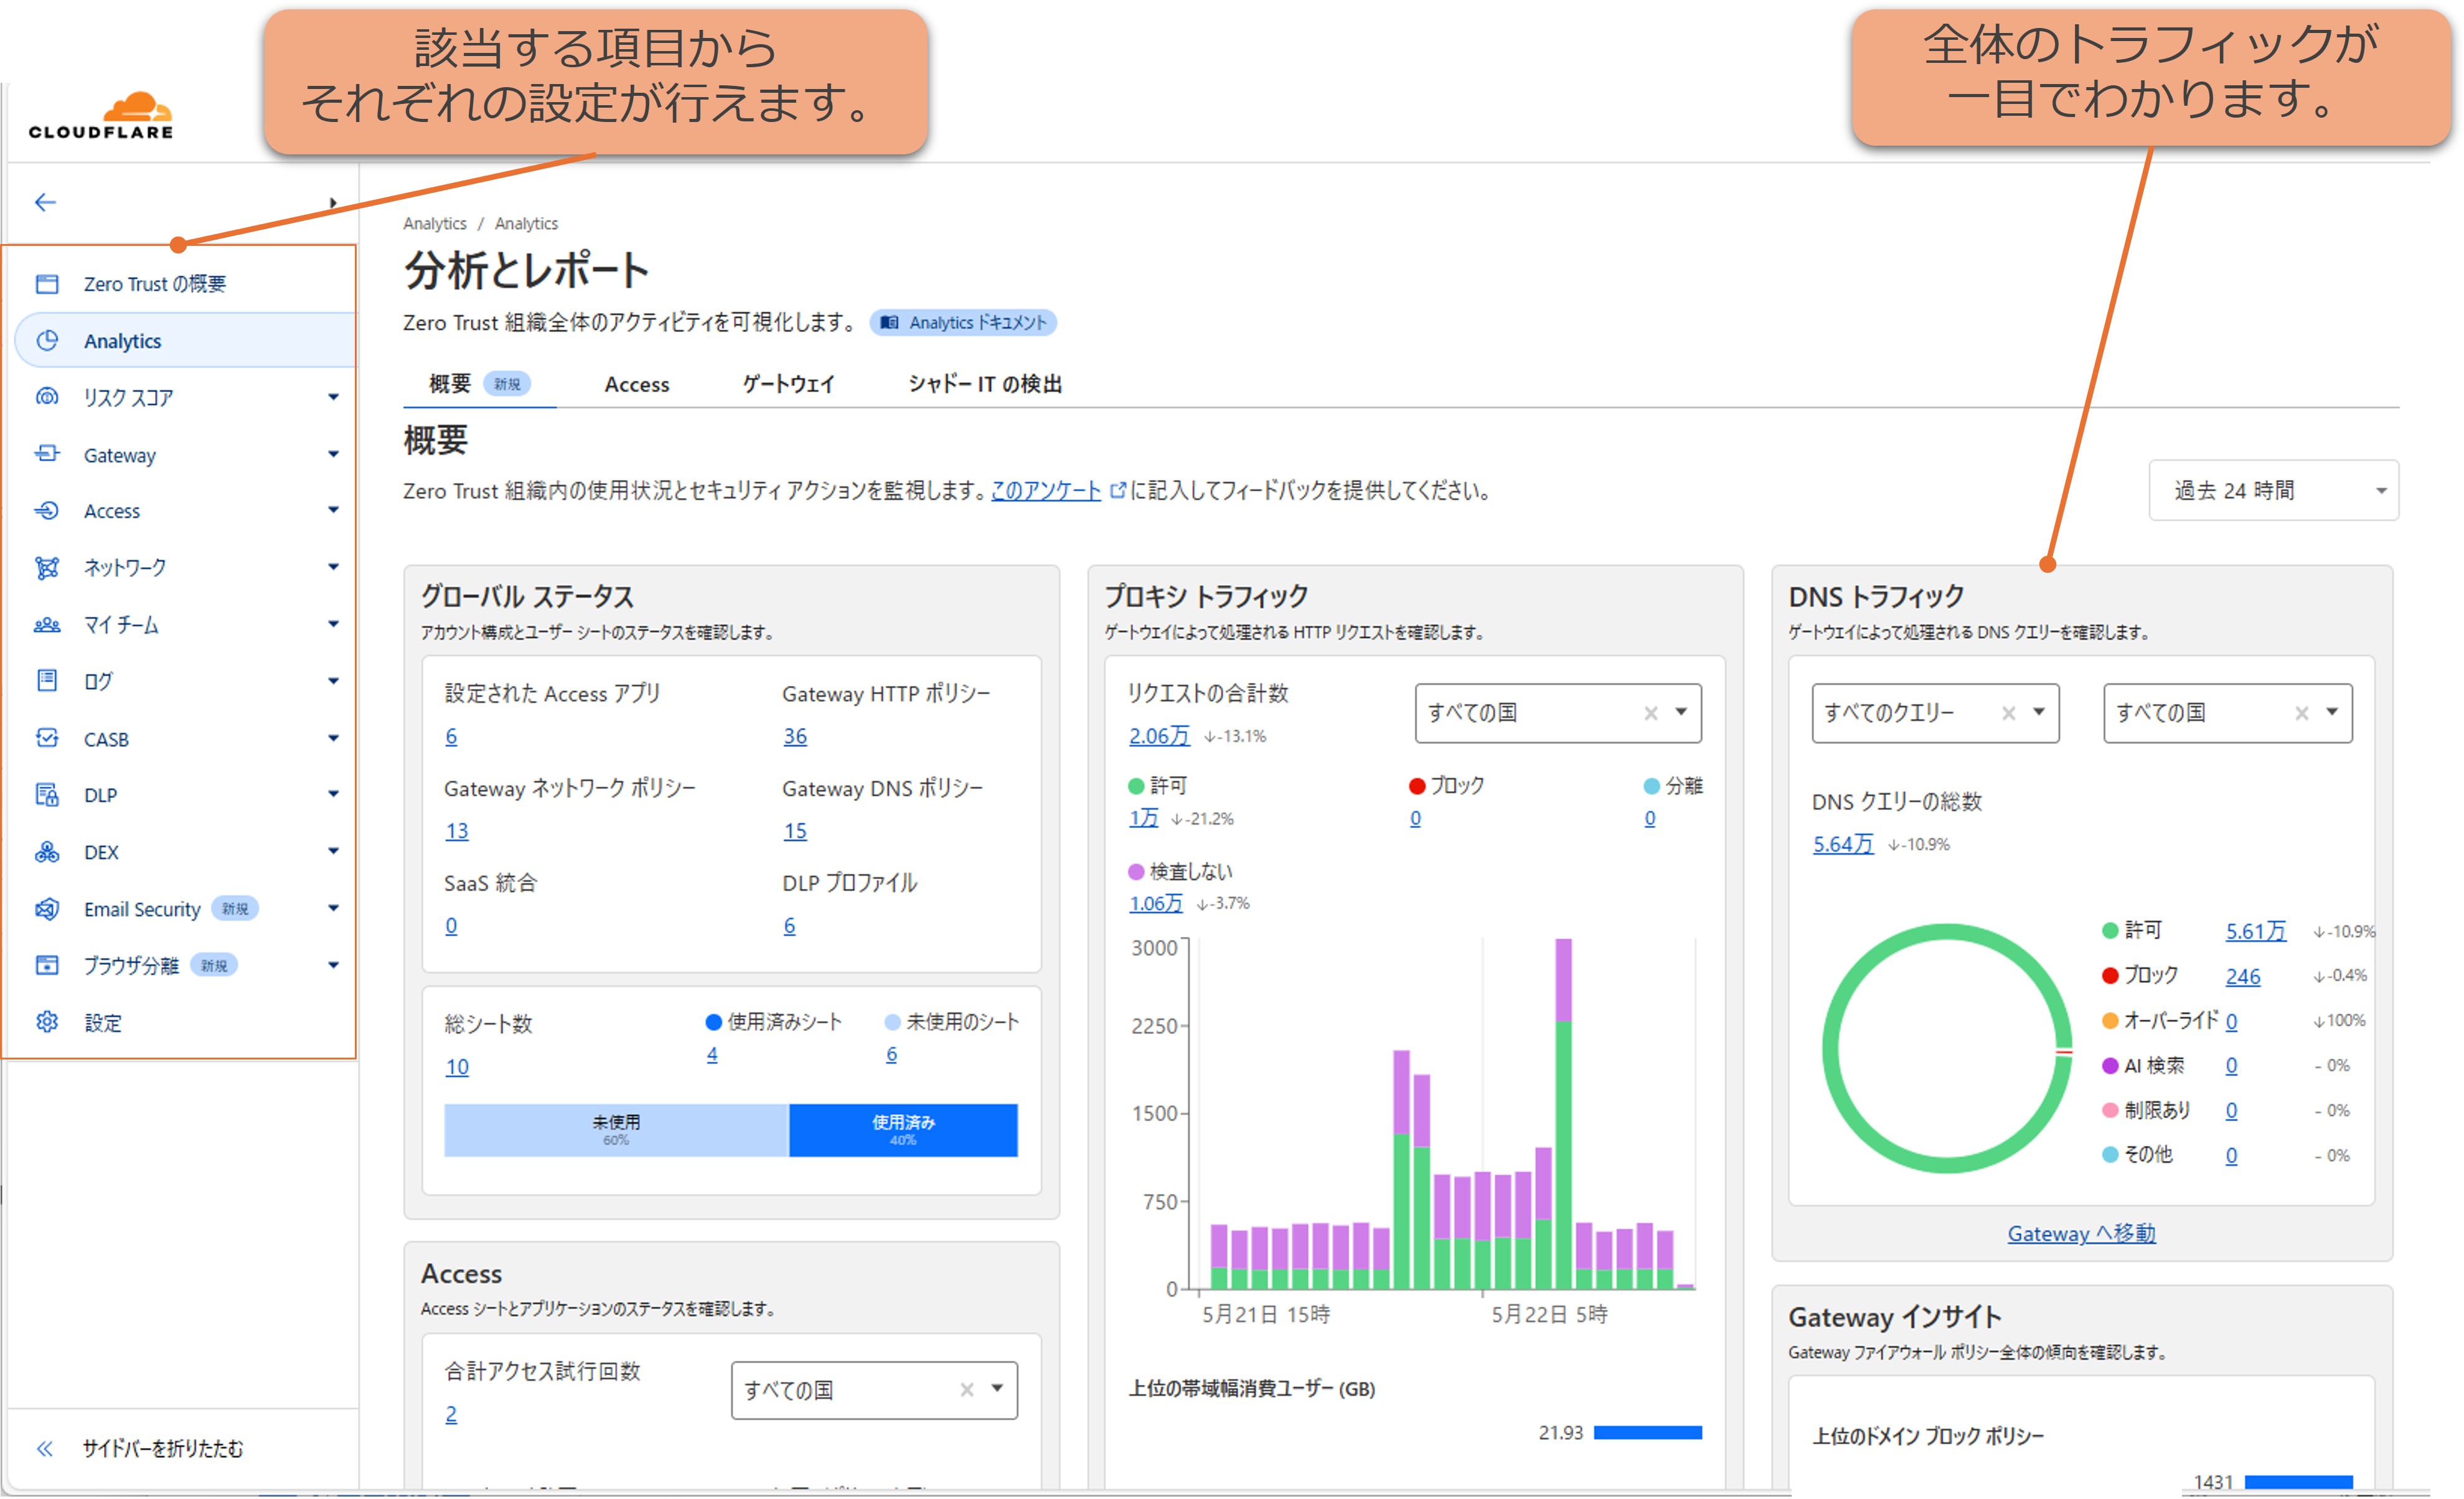
Task: Open the このアンケート survey link
Action: tap(1046, 491)
